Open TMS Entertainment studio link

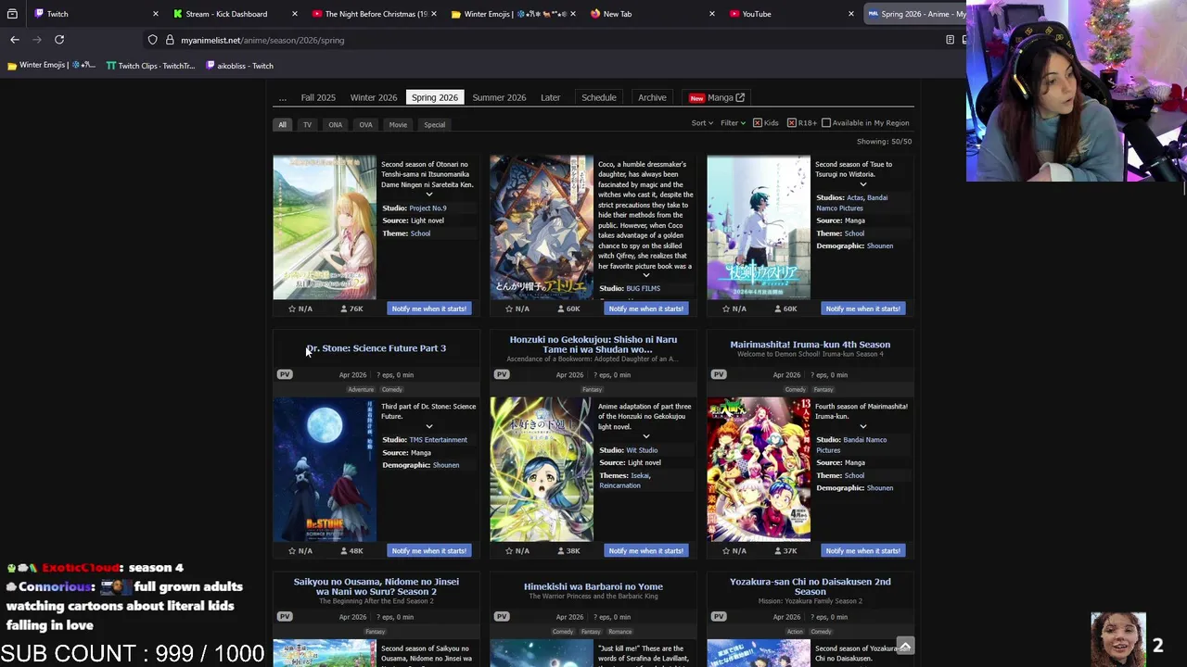click(x=438, y=439)
